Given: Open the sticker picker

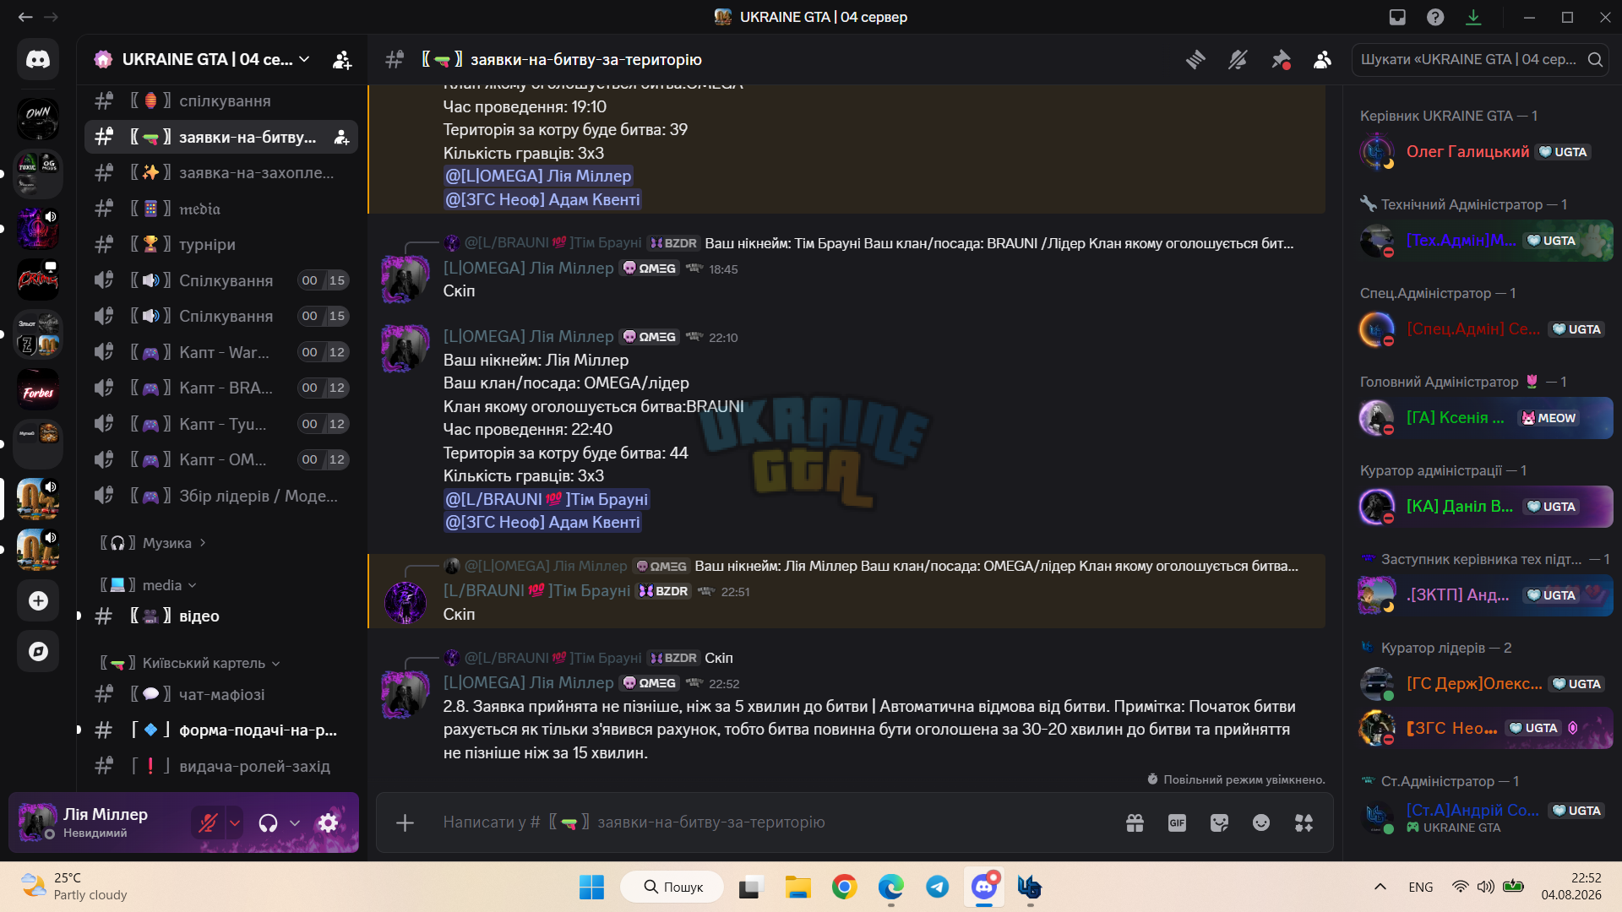Looking at the screenshot, I should click(1219, 822).
